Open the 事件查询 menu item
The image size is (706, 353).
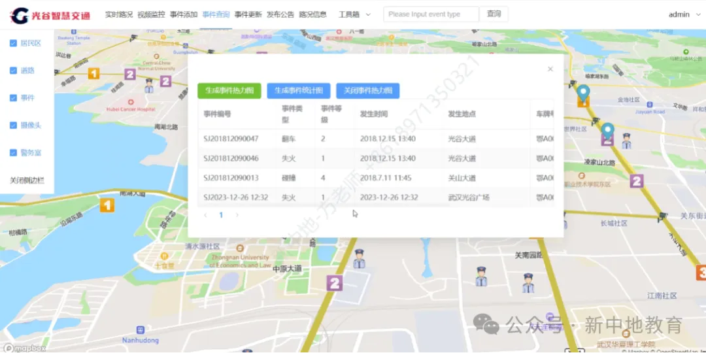point(216,14)
